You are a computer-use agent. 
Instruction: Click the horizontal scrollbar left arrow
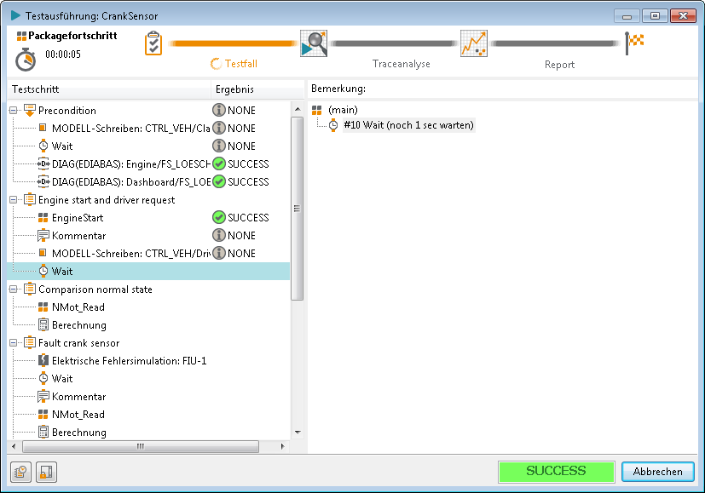(x=14, y=446)
